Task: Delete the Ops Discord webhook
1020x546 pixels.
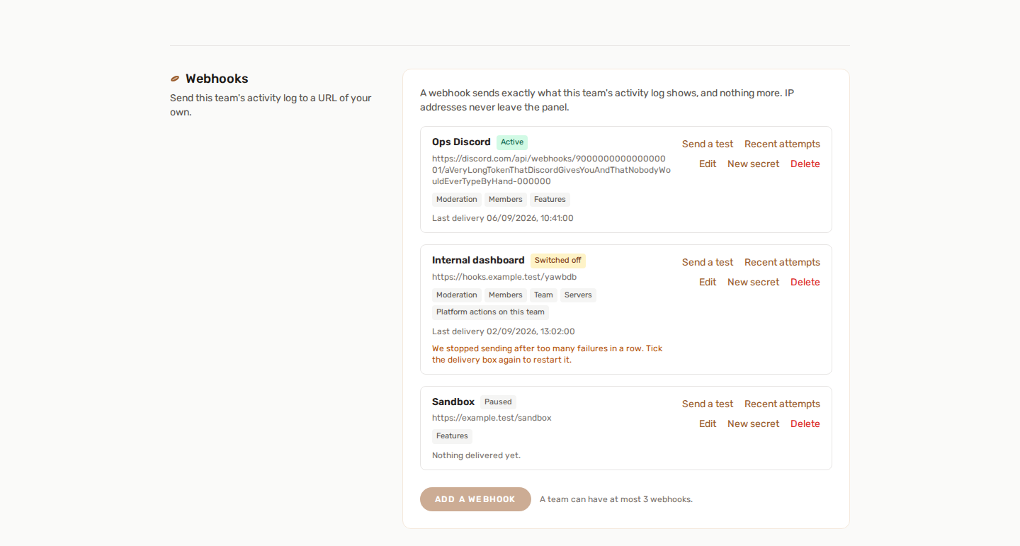Action: (805, 164)
